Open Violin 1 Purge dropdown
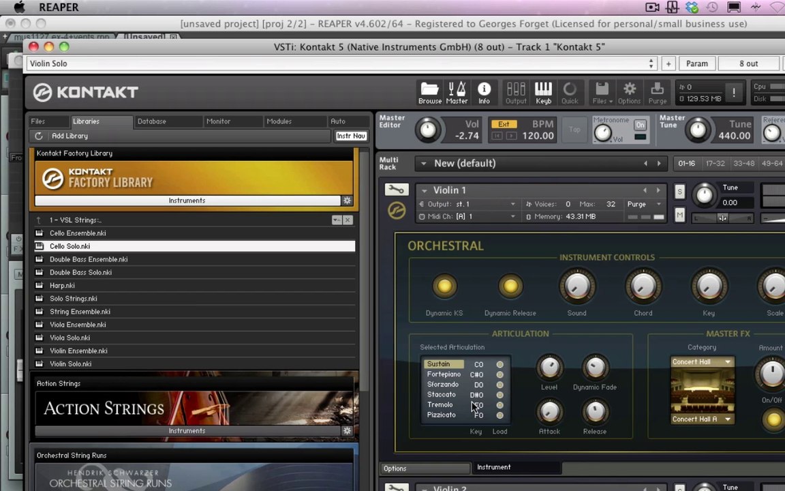Screen dimensions: 785x491 (x=659, y=205)
